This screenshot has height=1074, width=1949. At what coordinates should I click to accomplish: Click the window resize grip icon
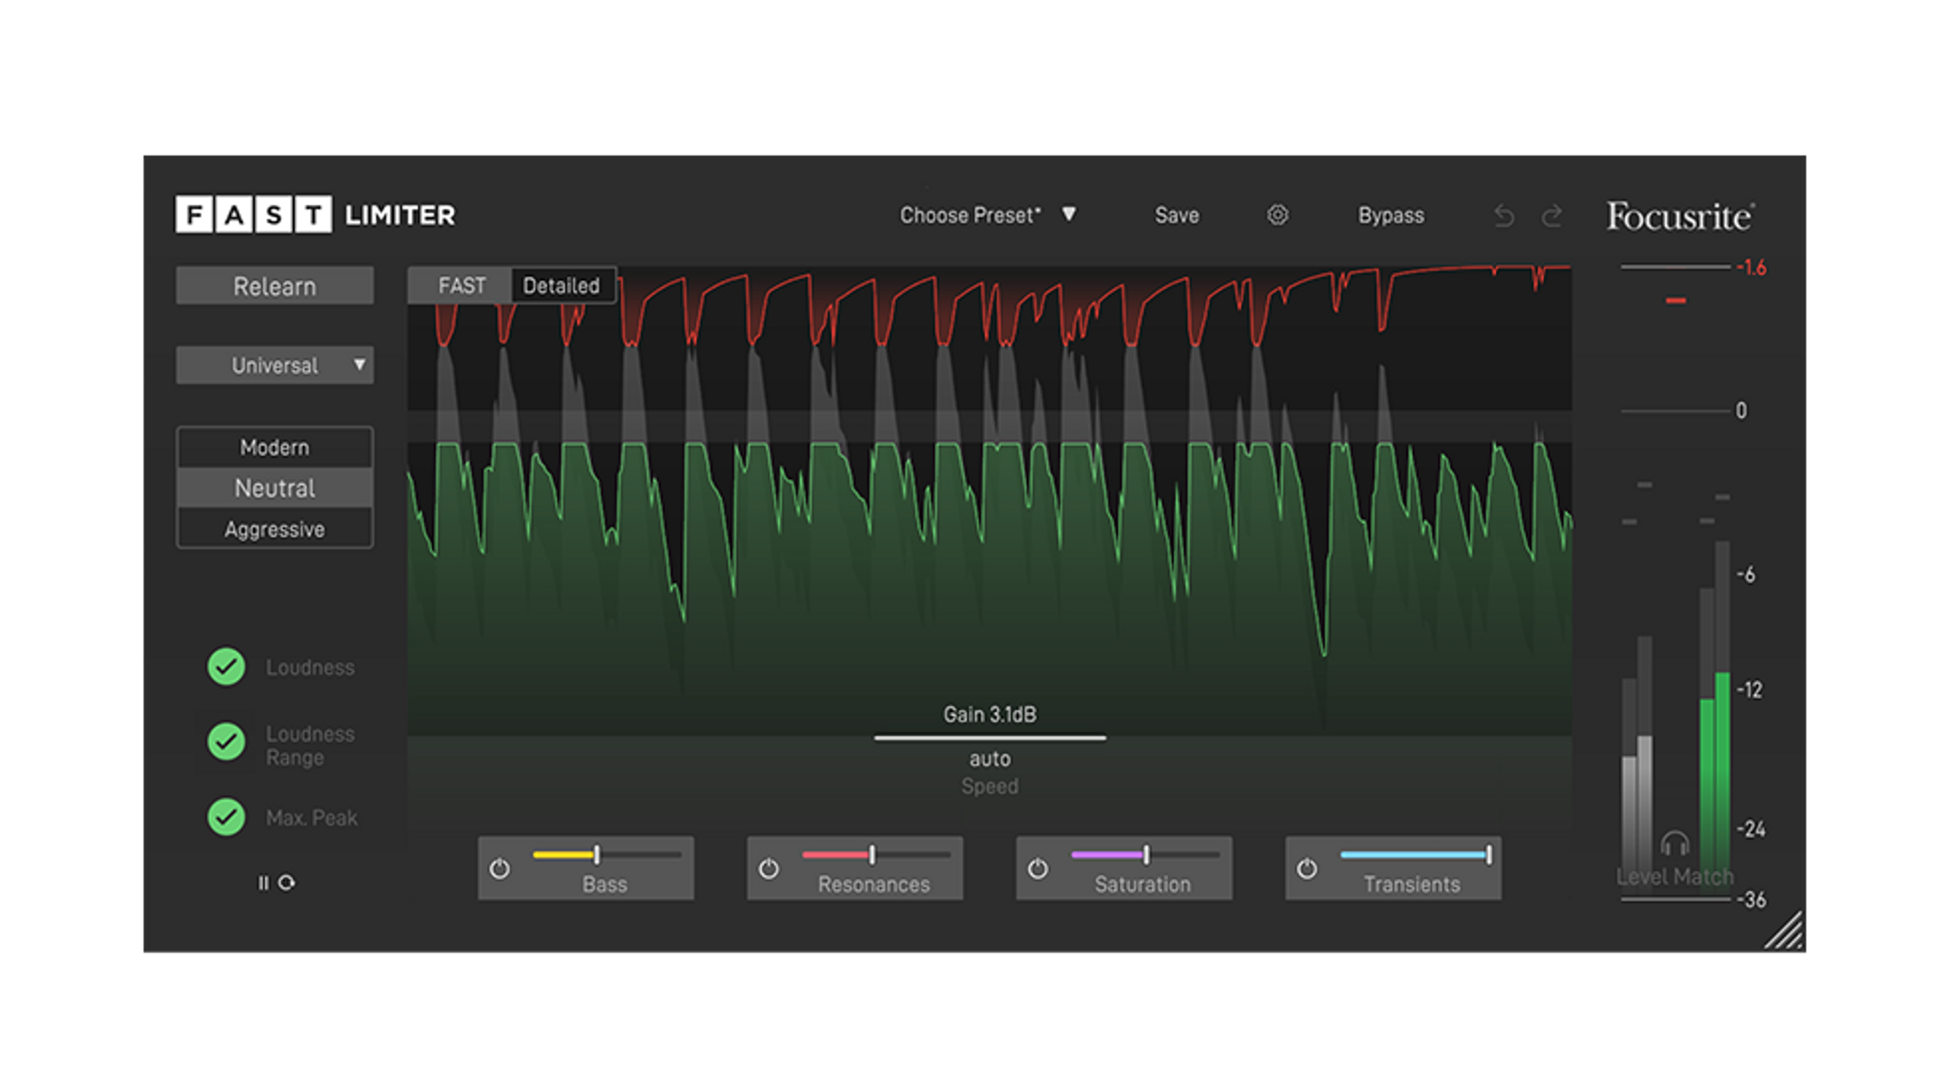click(x=1783, y=930)
